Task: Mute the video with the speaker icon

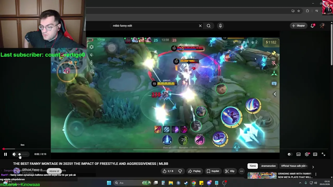Action: coord(14,154)
